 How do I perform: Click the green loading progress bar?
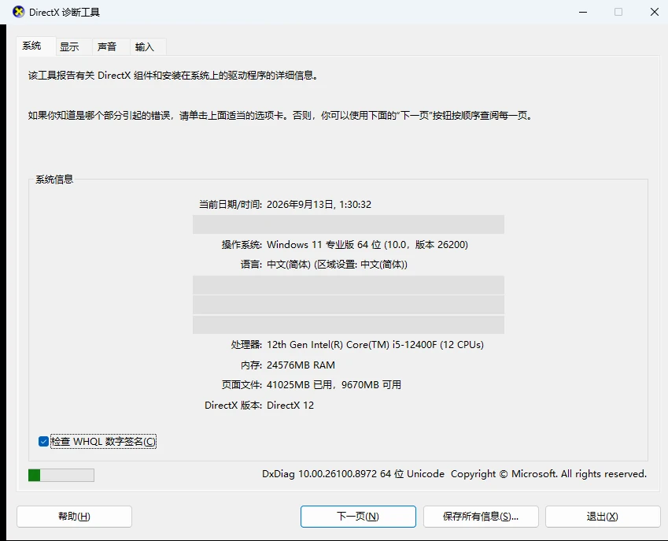[61, 475]
